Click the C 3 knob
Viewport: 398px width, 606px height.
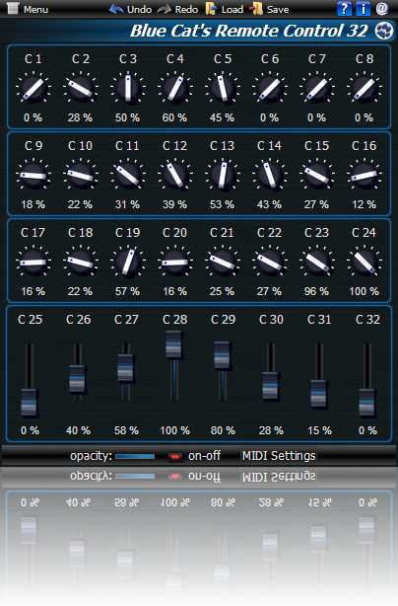pyautogui.click(x=128, y=89)
